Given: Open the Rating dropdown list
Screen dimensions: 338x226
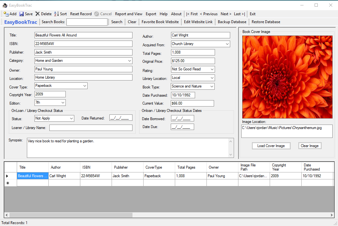Looking at the screenshot, I should click(x=212, y=69).
